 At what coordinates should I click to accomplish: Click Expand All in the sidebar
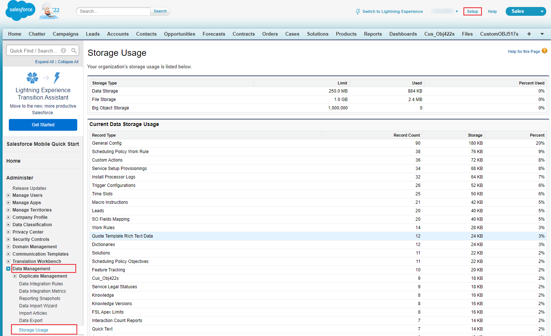(44, 62)
